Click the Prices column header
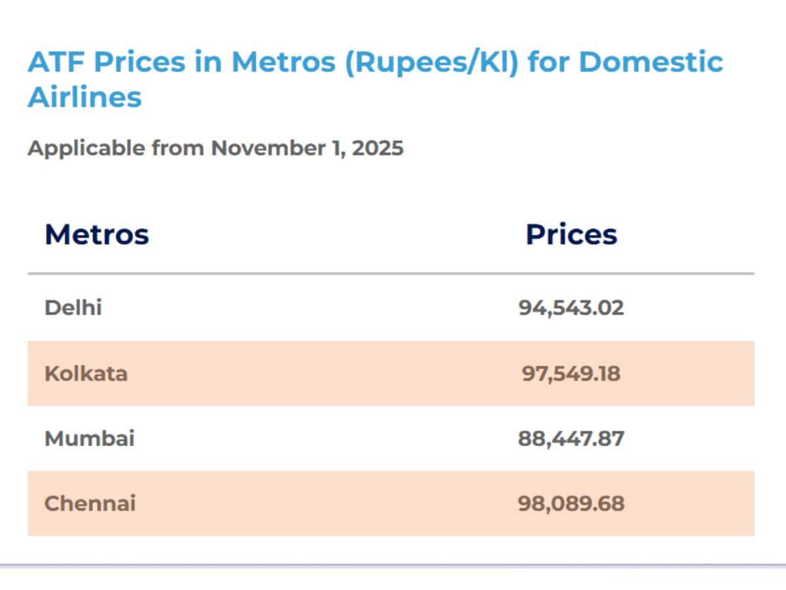Screen dimensions: 786x590 coord(571,234)
